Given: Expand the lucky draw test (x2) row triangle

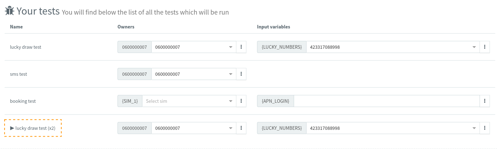Looking at the screenshot, I should coord(12,128).
